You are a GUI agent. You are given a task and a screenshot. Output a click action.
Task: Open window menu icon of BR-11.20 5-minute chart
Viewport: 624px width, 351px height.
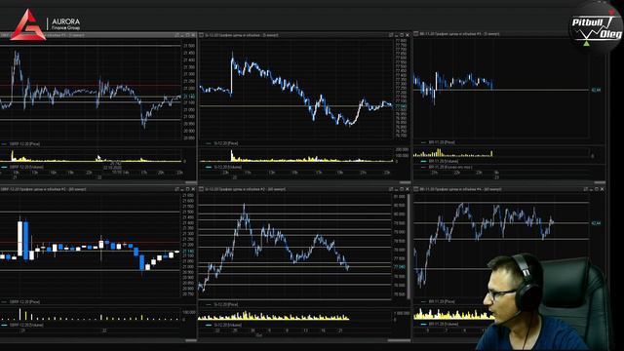416,34
